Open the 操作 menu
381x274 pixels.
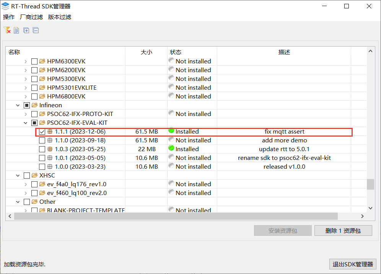[x=9, y=17]
